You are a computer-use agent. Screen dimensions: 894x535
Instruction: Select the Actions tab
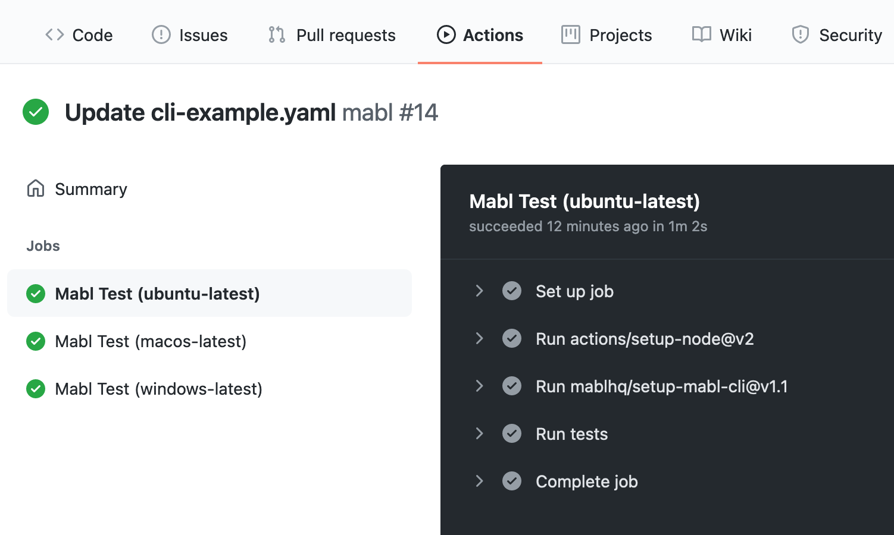click(480, 35)
